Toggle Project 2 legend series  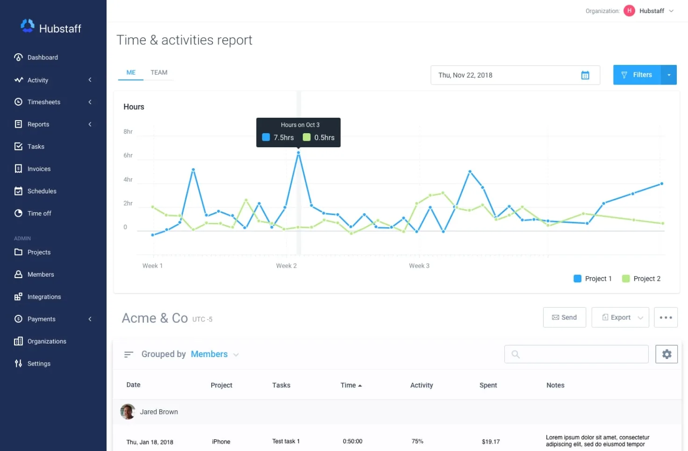click(641, 279)
